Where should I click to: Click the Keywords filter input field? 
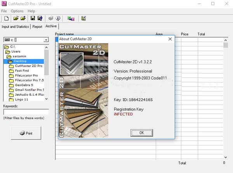(x=26, y=112)
